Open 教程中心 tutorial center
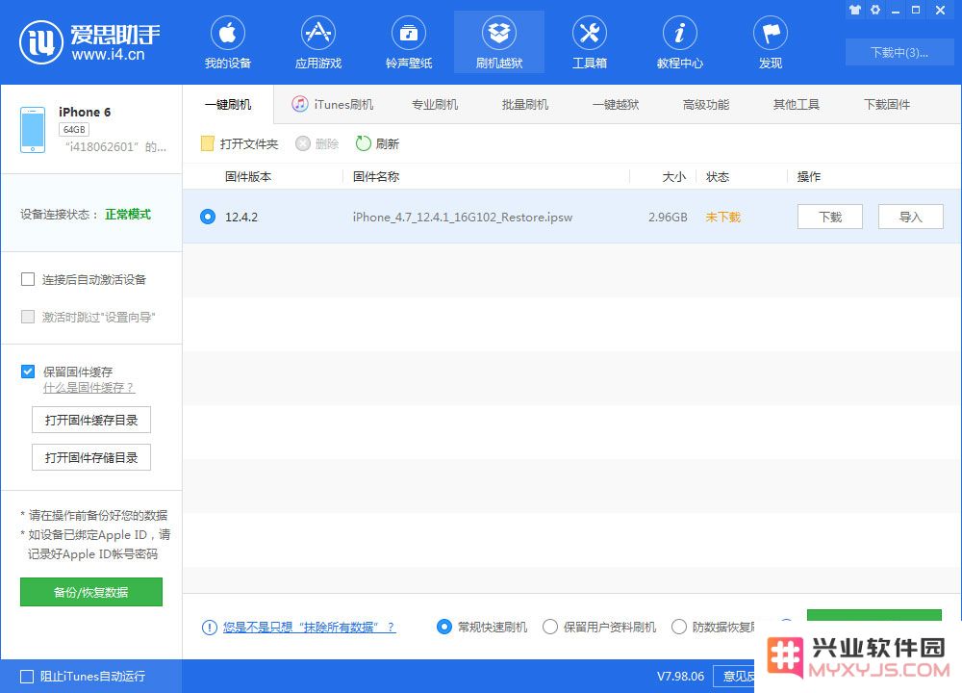962x693 pixels. point(680,43)
